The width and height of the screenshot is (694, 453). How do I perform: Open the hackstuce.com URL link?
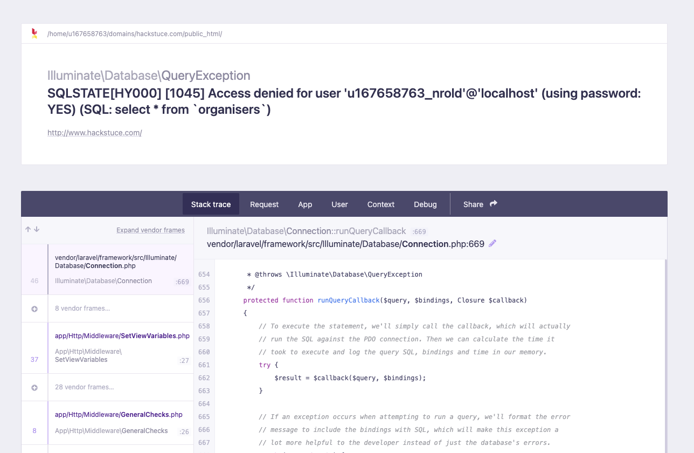click(x=94, y=133)
